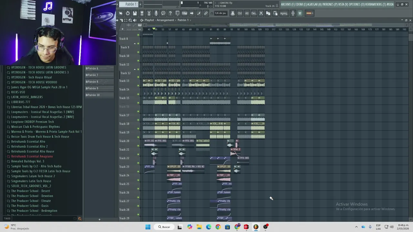Open the OPCIONES (O) menu
Image resolution: width=413 pixels, height=232 pixels.
click(x=356, y=4)
